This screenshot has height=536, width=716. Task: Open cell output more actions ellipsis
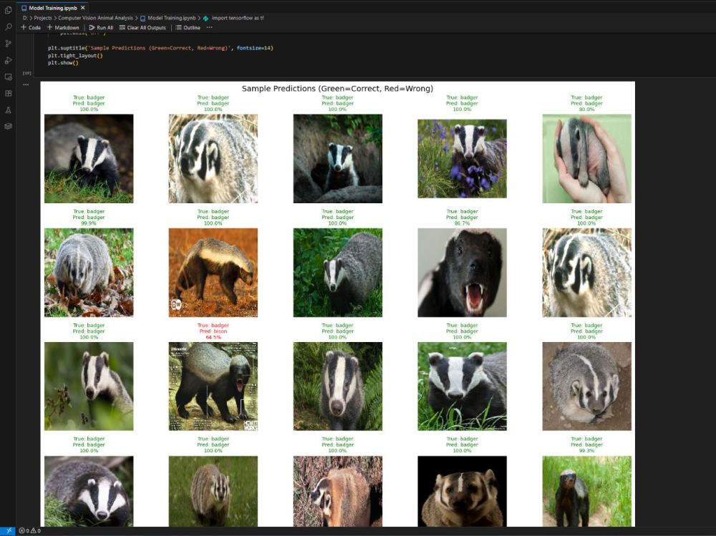pos(26,84)
